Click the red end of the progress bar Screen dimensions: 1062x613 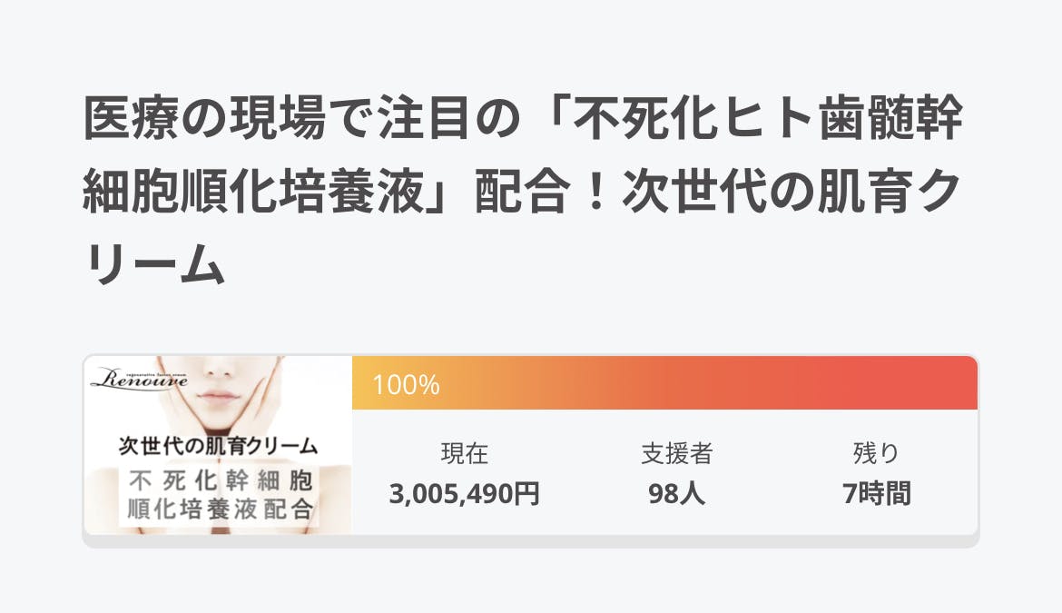pos(944,384)
